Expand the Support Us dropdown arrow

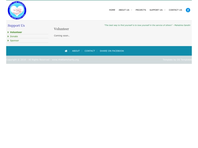coord(165,10)
